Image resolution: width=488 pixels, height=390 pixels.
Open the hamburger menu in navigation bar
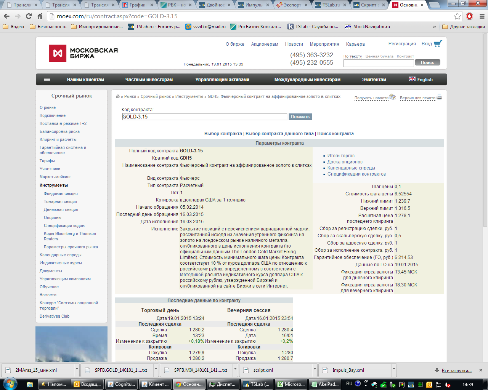click(47, 80)
